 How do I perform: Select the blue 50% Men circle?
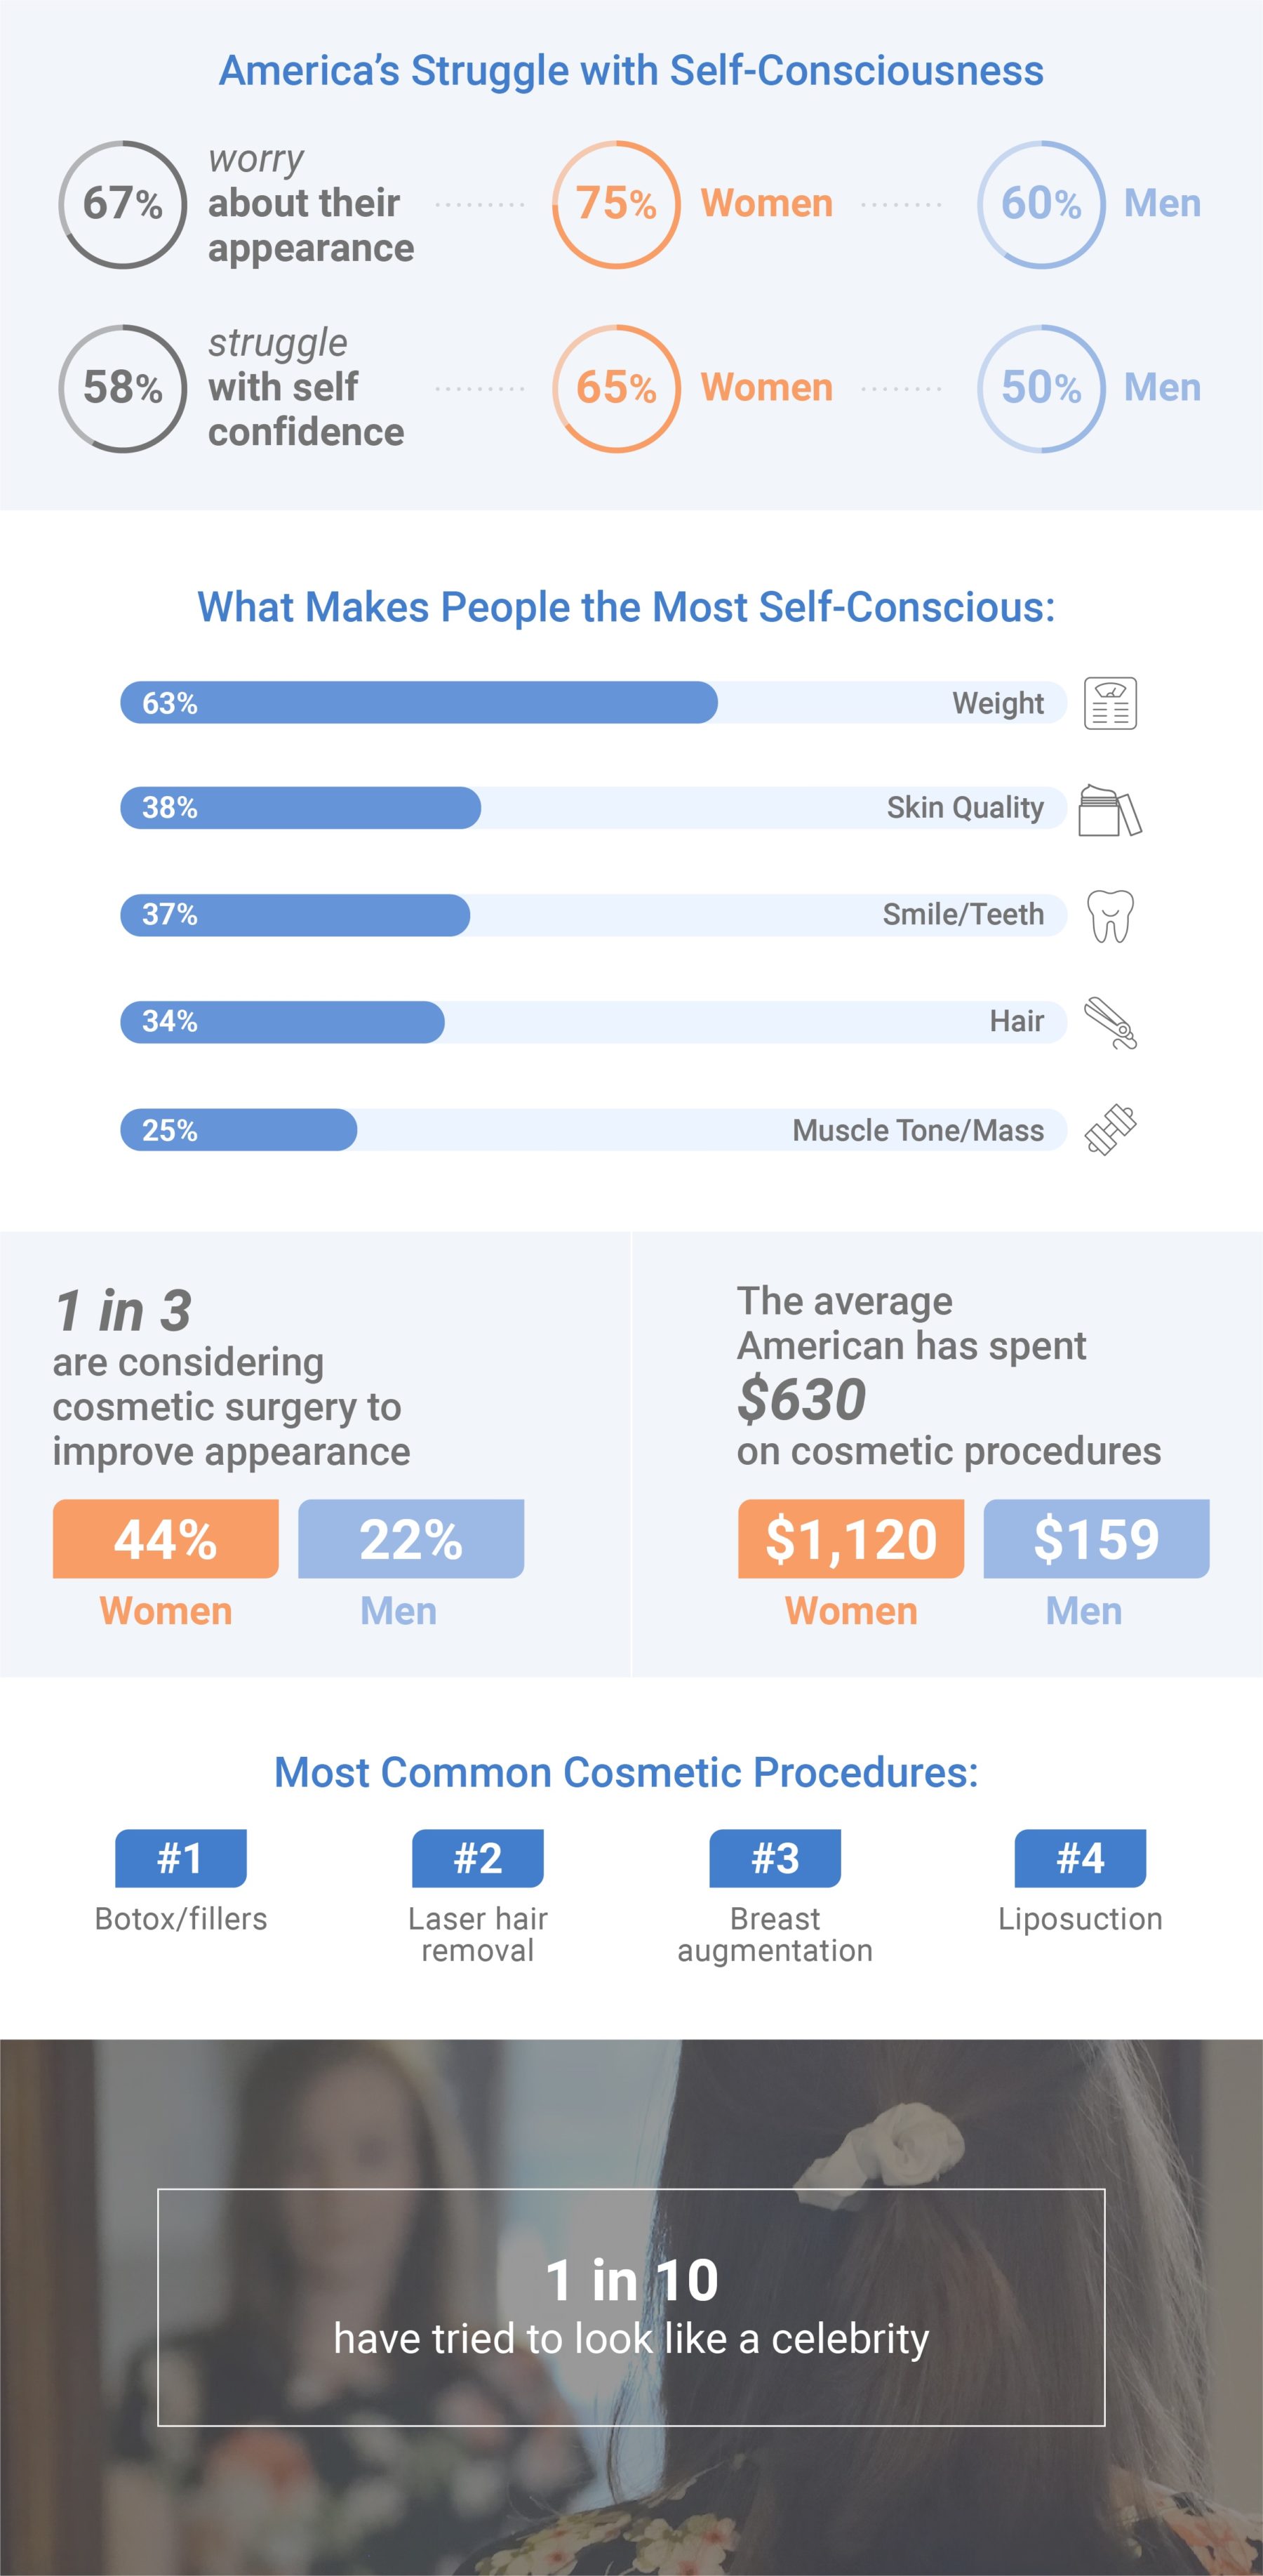point(1041,388)
